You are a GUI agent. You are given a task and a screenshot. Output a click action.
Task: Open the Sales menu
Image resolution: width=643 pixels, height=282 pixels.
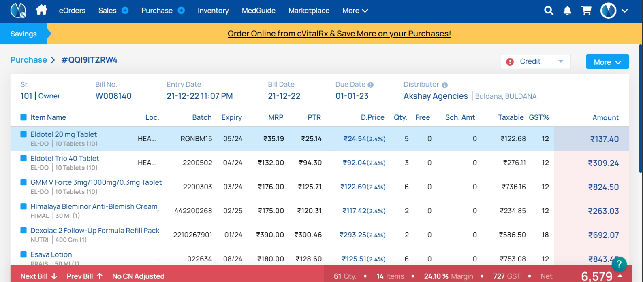coord(107,11)
